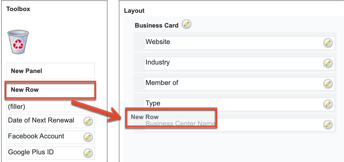The height and width of the screenshot is (162, 344).
Task: Edit the Member of field properties
Action: 328,84
